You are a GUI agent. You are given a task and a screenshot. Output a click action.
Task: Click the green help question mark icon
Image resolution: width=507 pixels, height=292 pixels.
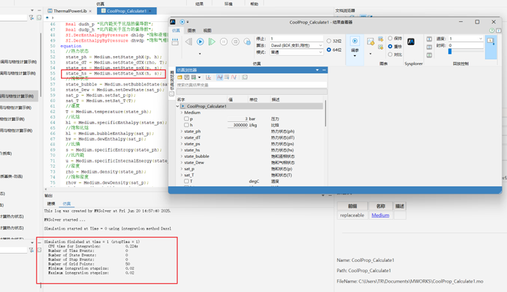492,30
